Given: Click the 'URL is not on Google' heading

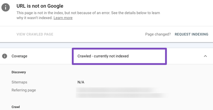Looking at the screenshot, I should [x=40, y=6].
